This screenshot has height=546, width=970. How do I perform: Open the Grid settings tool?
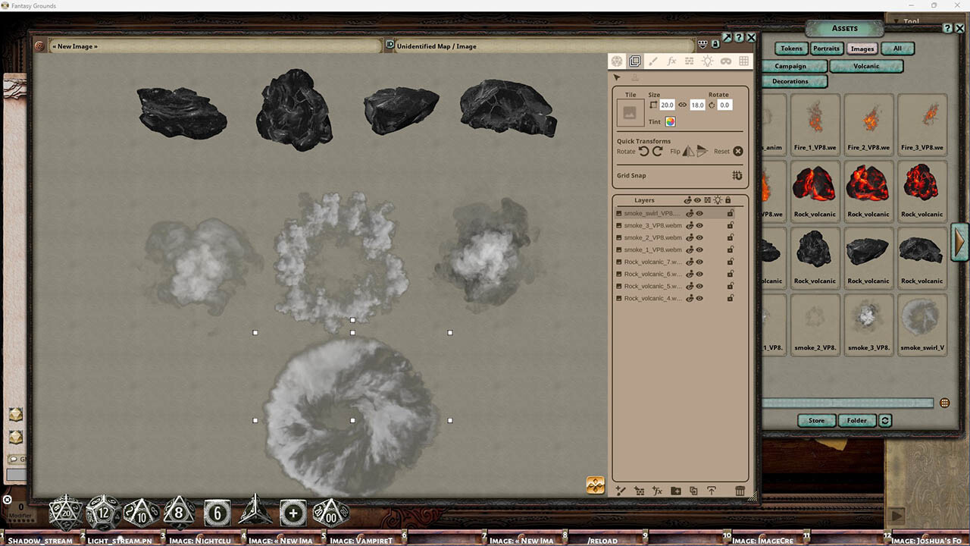744,61
